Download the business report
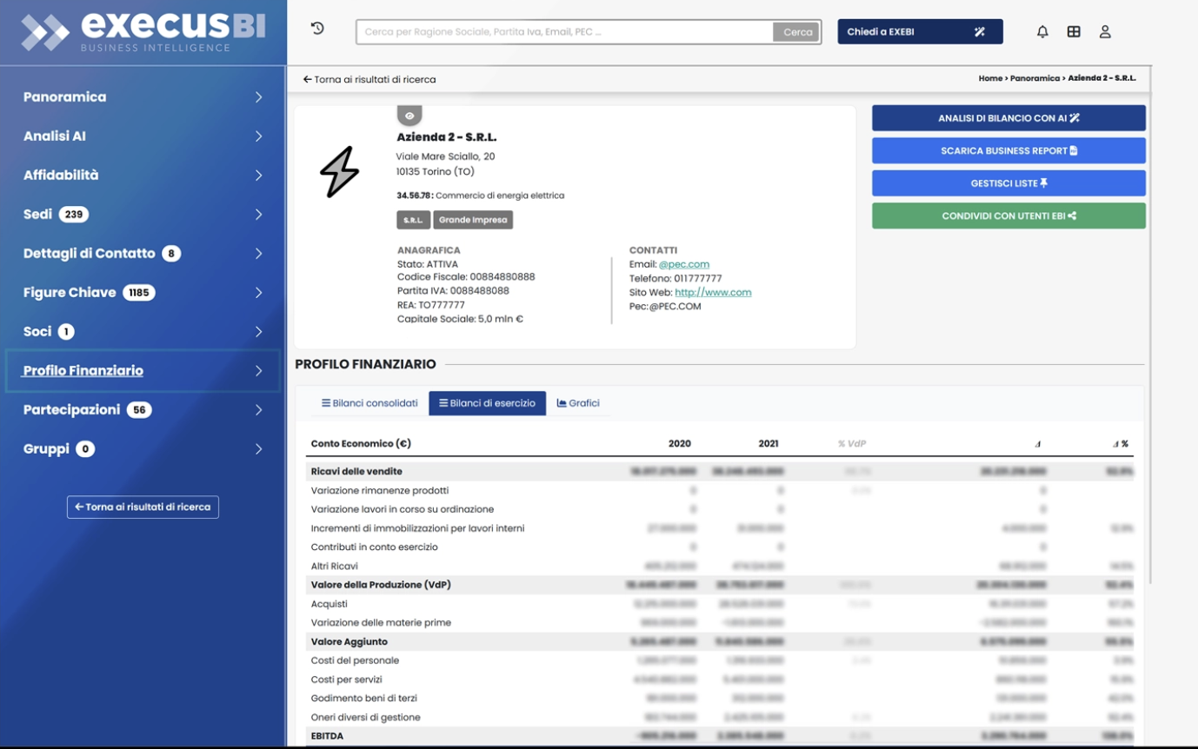The width and height of the screenshot is (1198, 749). coord(1008,151)
